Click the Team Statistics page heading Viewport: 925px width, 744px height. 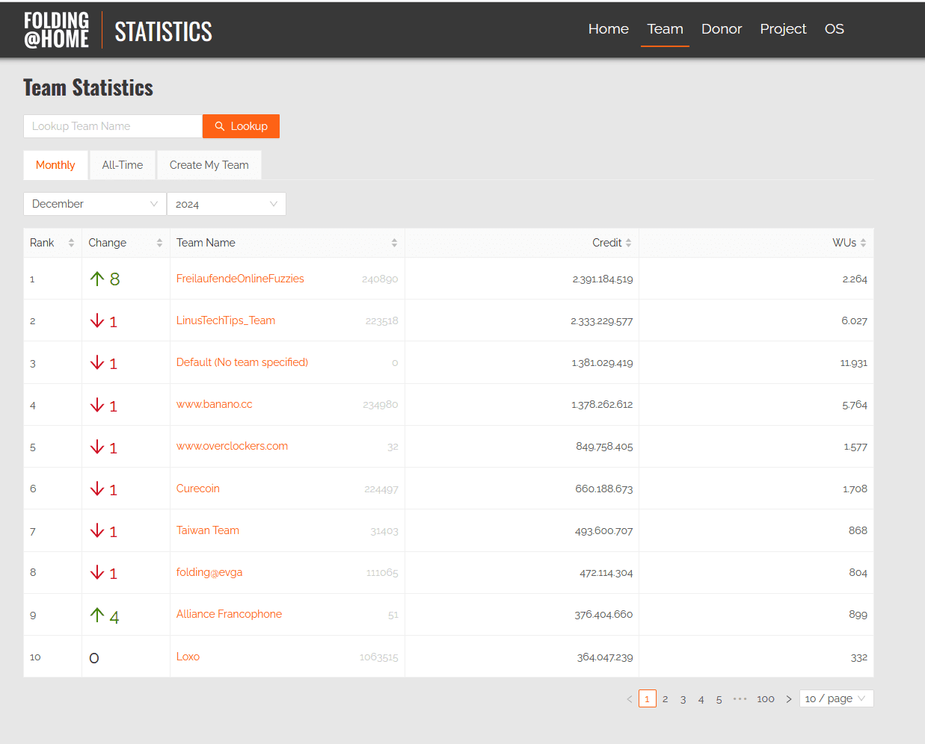(x=88, y=87)
